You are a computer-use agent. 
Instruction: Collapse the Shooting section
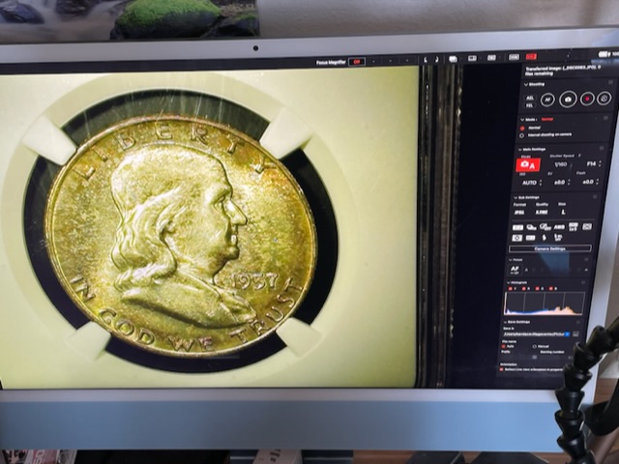526,84
